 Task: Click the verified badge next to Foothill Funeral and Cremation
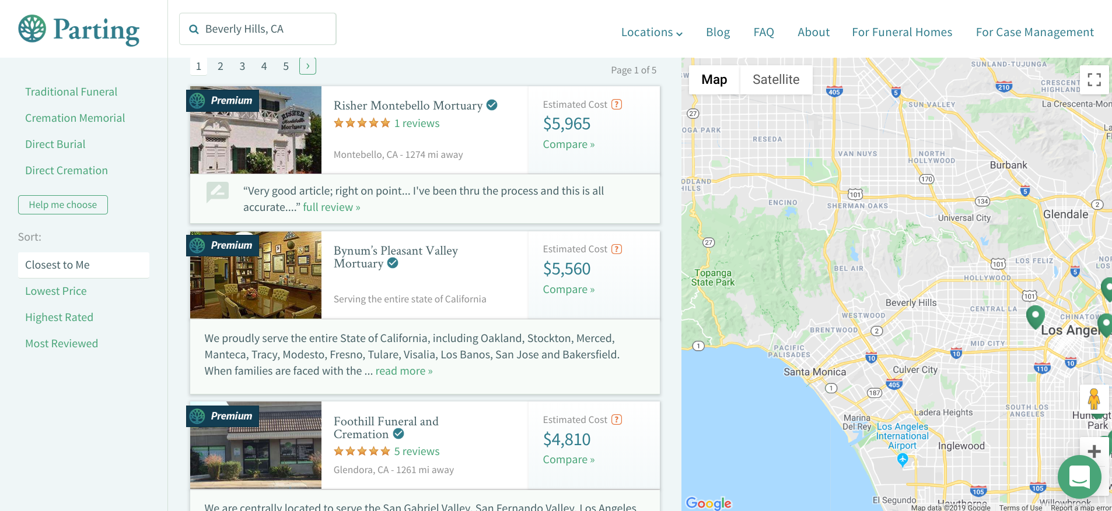click(398, 434)
